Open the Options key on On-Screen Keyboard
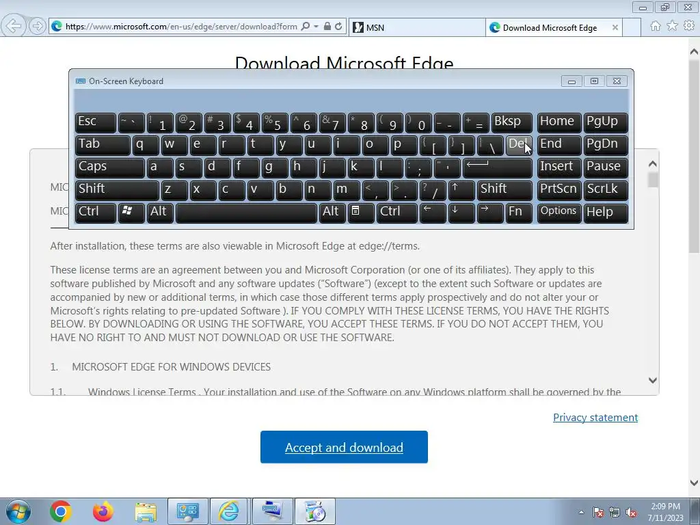The height and width of the screenshot is (525, 700). point(559,212)
